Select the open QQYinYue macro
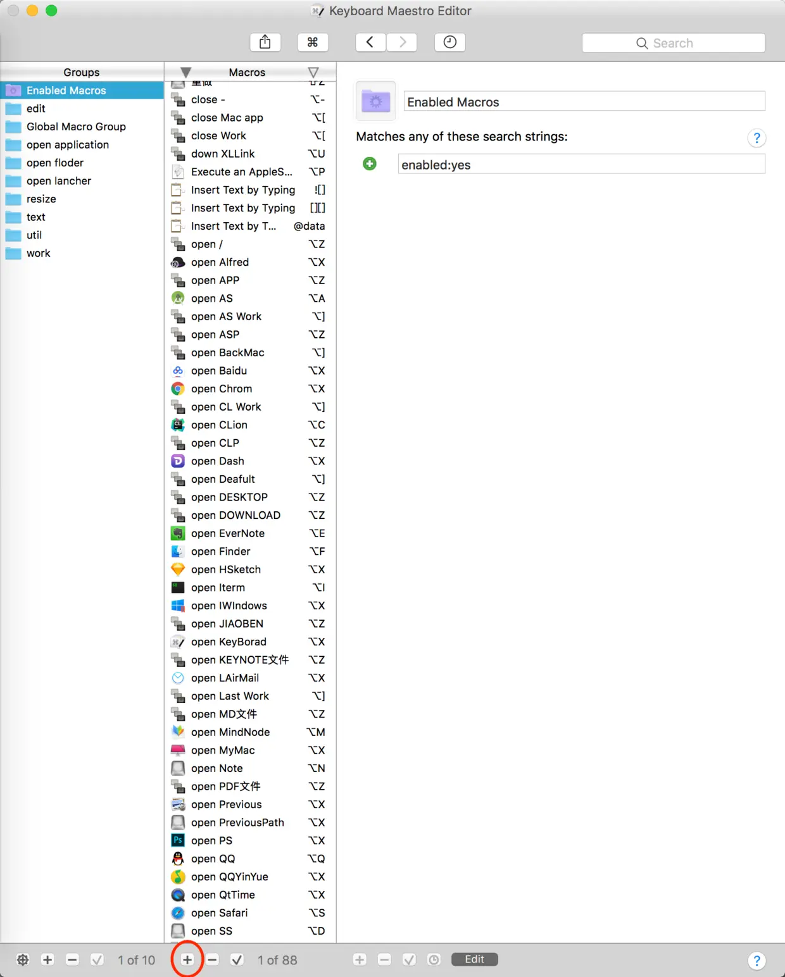Image resolution: width=785 pixels, height=977 pixels. tap(250, 876)
